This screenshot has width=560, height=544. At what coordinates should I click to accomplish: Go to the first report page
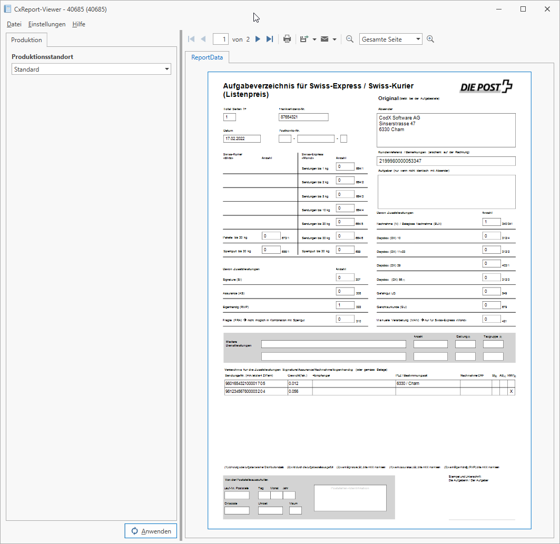pyautogui.click(x=191, y=39)
